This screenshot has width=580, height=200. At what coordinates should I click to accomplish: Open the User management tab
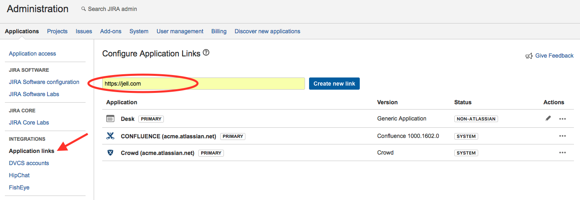(180, 31)
